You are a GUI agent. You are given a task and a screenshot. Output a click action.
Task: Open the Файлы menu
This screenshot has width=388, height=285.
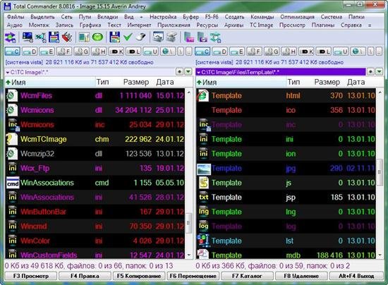[16, 17]
